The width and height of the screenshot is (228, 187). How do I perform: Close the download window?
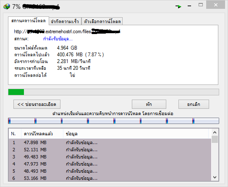[216, 5]
